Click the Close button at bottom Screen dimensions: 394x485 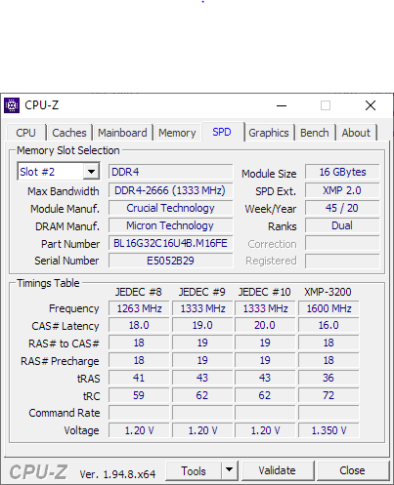(352, 470)
